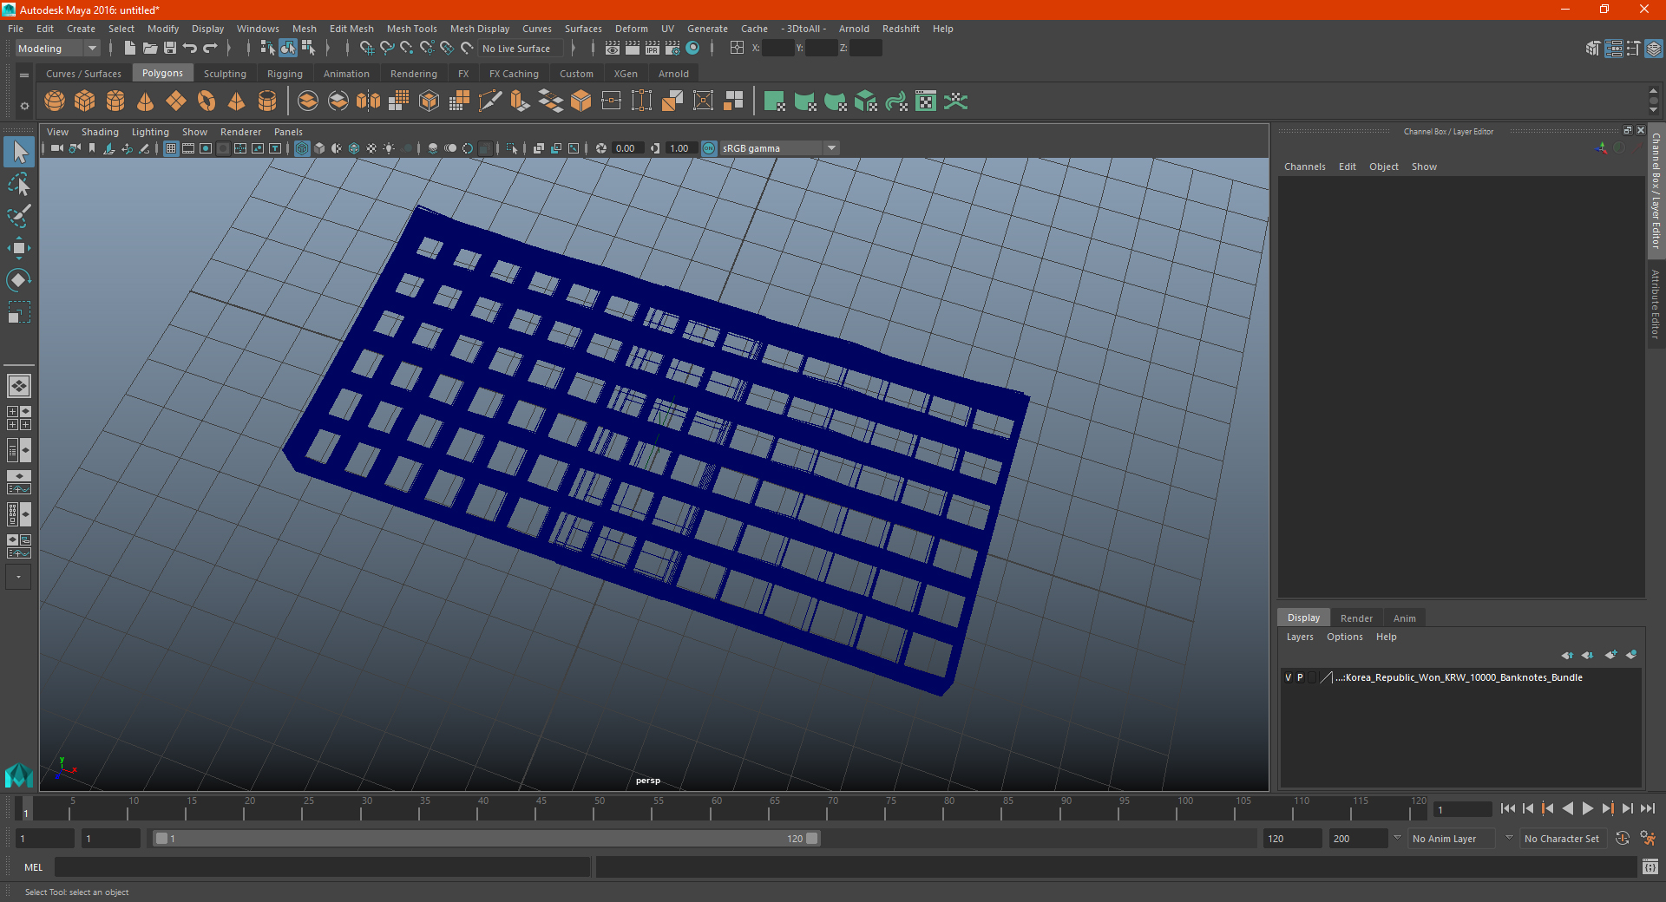Undo the last action
The height and width of the screenshot is (902, 1666).
pos(190,49)
